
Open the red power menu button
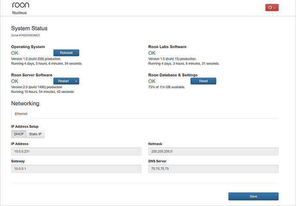[272, 8]
